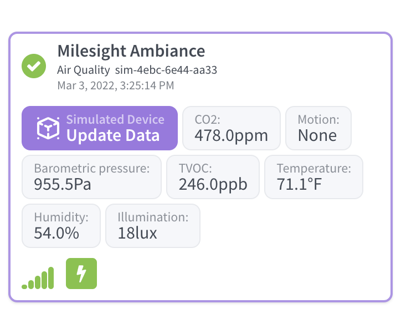Open the Milesight Ambiance device title
The image size is (401, 334).
click(x=131, y=50)
